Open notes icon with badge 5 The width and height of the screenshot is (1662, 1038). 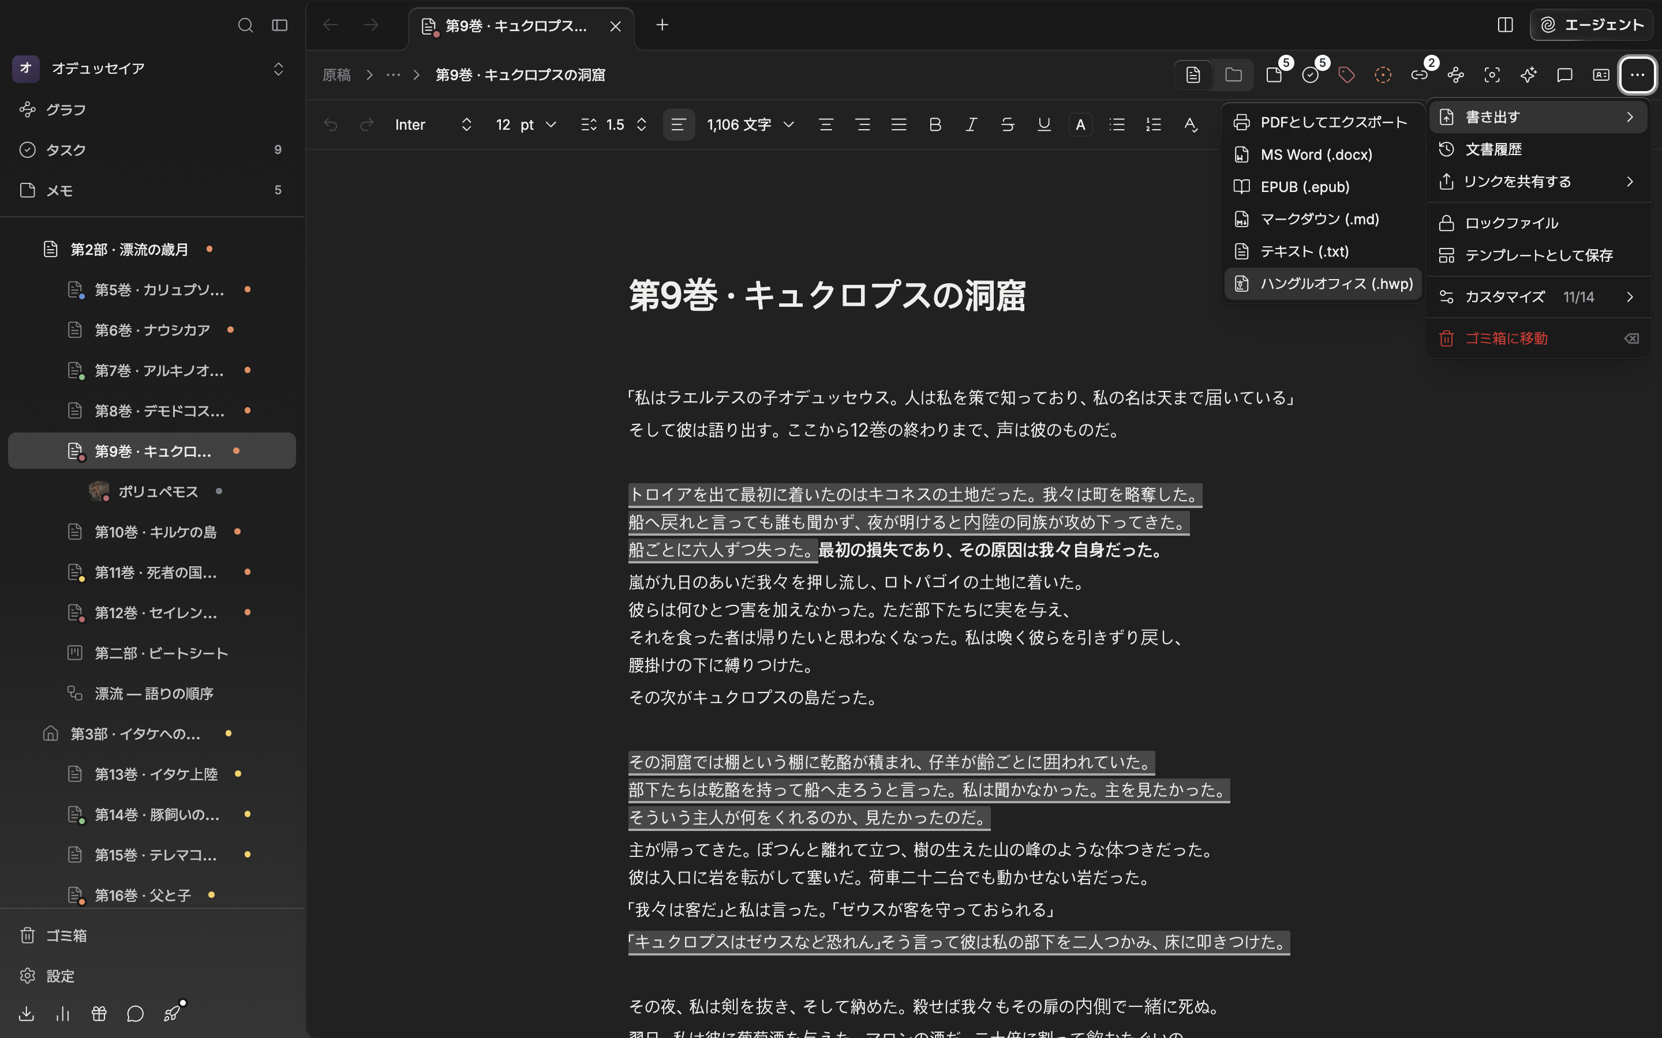1275,75
